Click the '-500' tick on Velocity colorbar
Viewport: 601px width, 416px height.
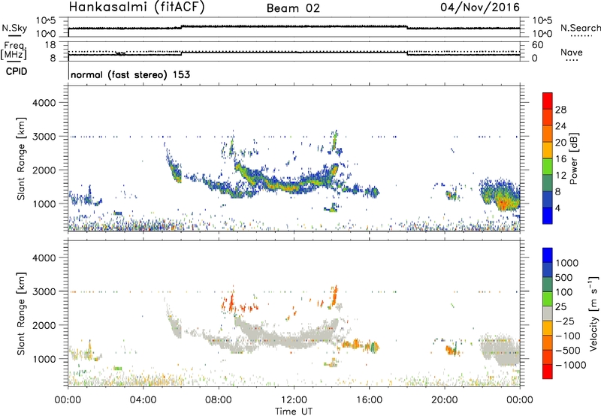click(x=569, y=350)
